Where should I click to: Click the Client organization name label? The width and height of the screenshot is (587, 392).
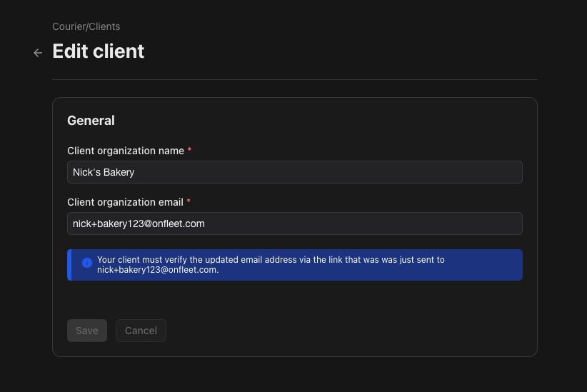126,151
